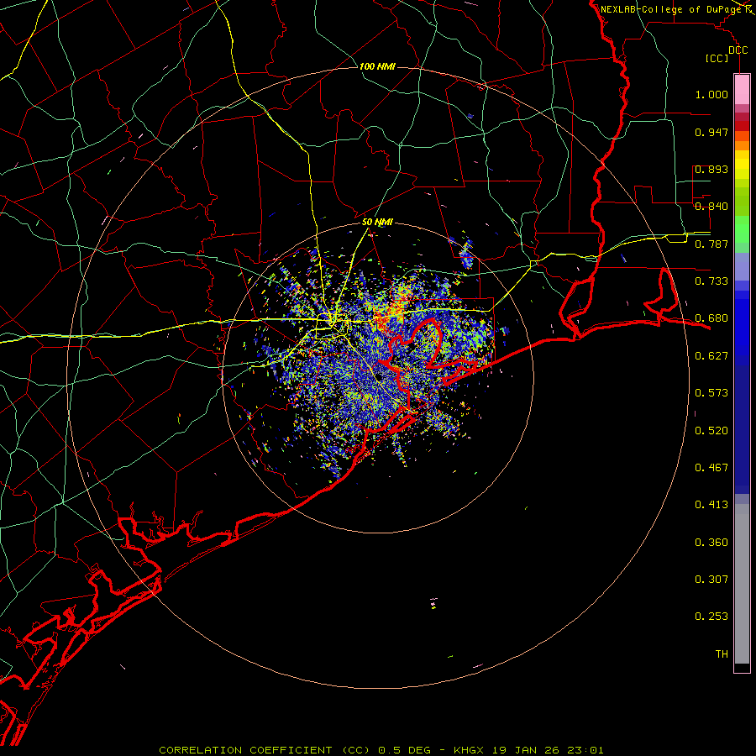Click the 100 NMI range ring label

[377, 66]
